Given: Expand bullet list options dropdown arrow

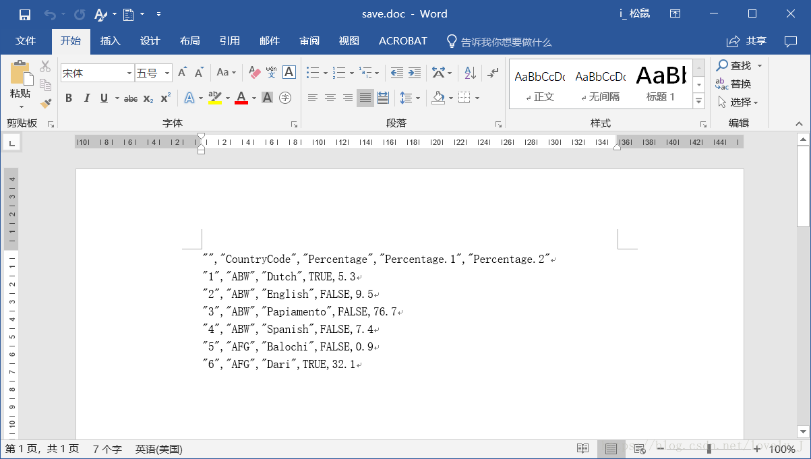Looking at the screenshot, I should [x=326, y=73].
